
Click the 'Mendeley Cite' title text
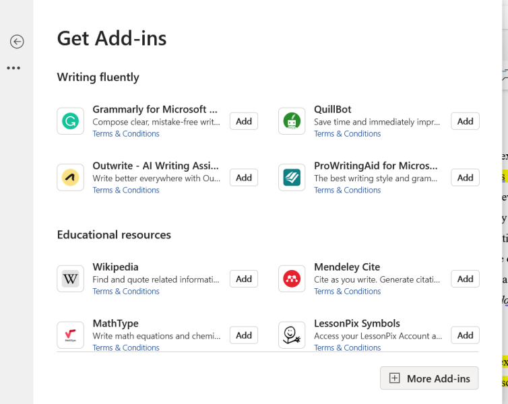[x=347, y=267]
